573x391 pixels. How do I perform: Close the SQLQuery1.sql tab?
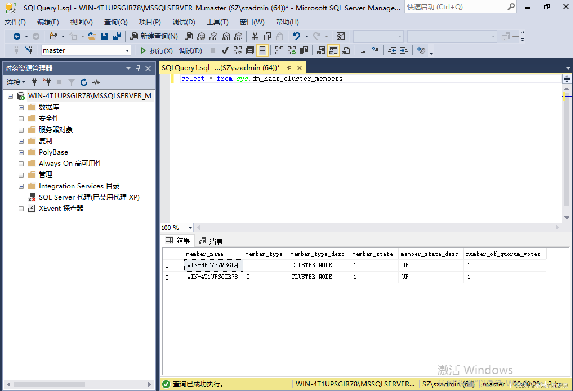300,68
